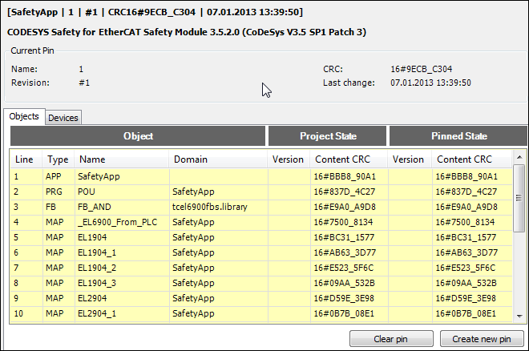Screen dimensions: 529x351
Task: Select the POU program row
Action: pos(87,192)
